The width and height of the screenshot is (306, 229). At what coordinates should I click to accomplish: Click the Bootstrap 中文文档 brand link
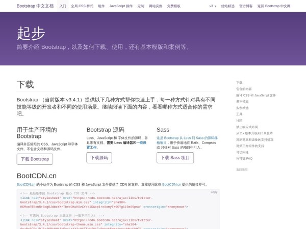tap(35, 6)
